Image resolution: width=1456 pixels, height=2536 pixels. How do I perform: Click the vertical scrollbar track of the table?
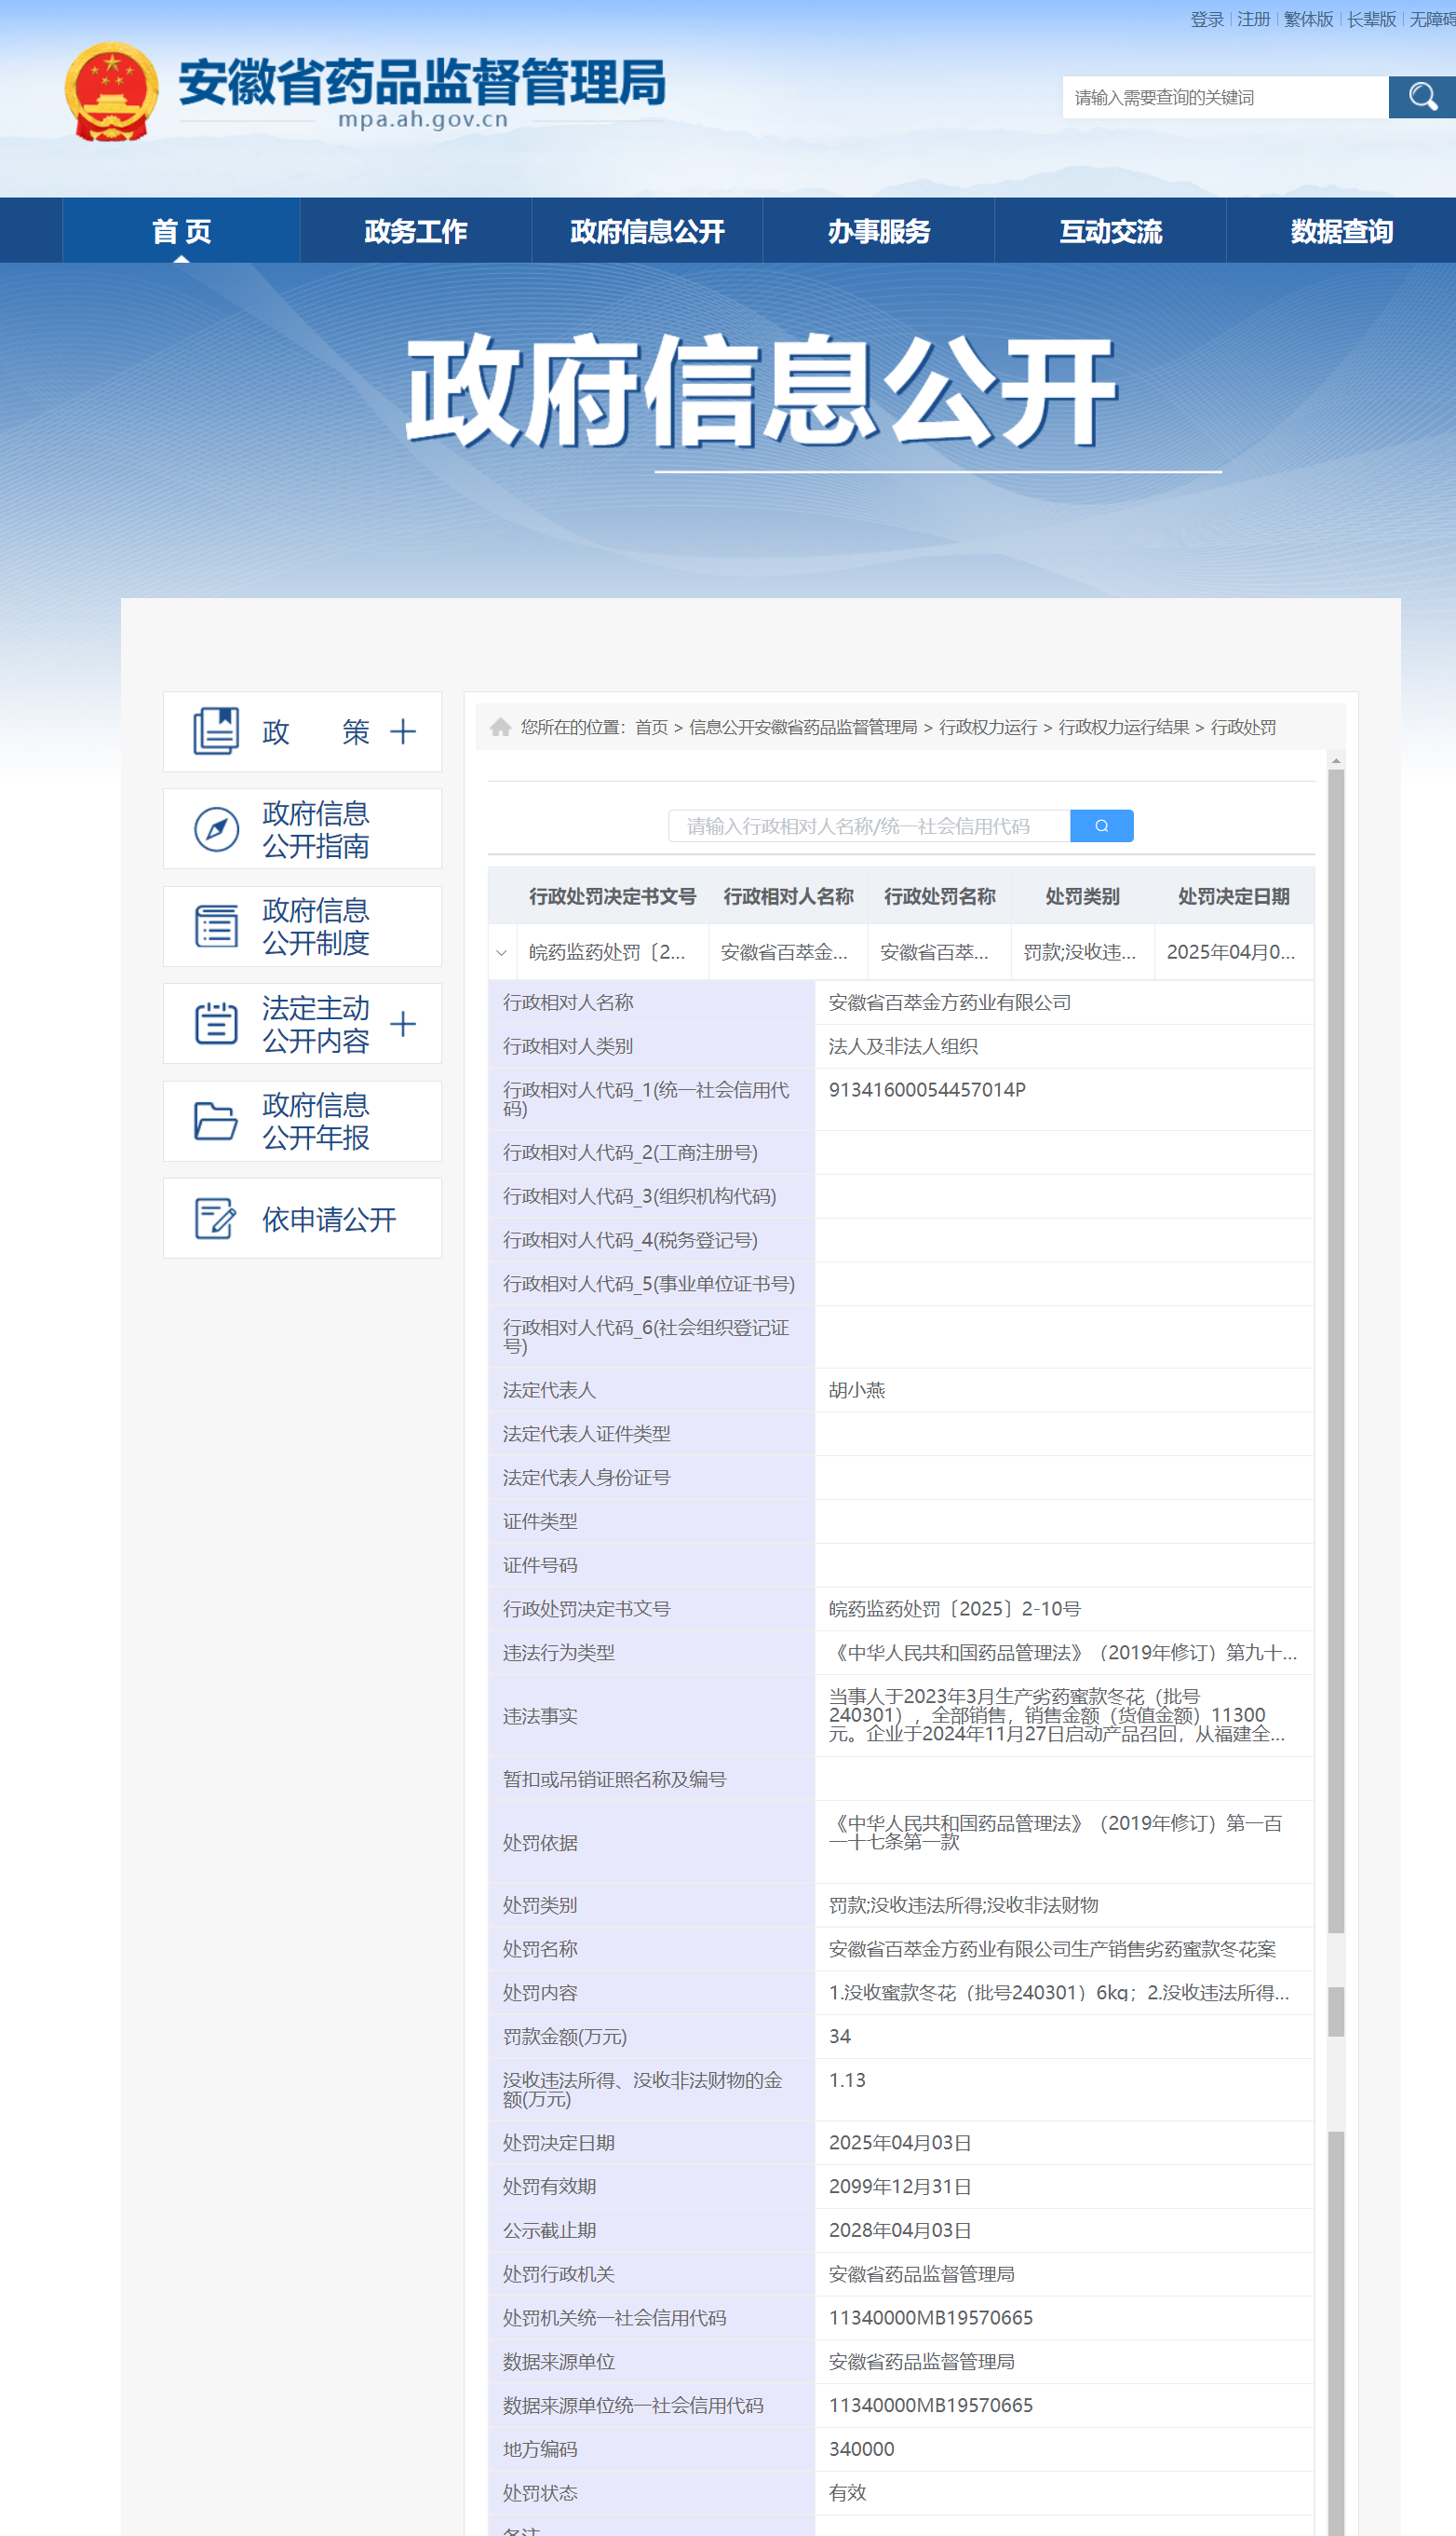tap(1336, 1642)
